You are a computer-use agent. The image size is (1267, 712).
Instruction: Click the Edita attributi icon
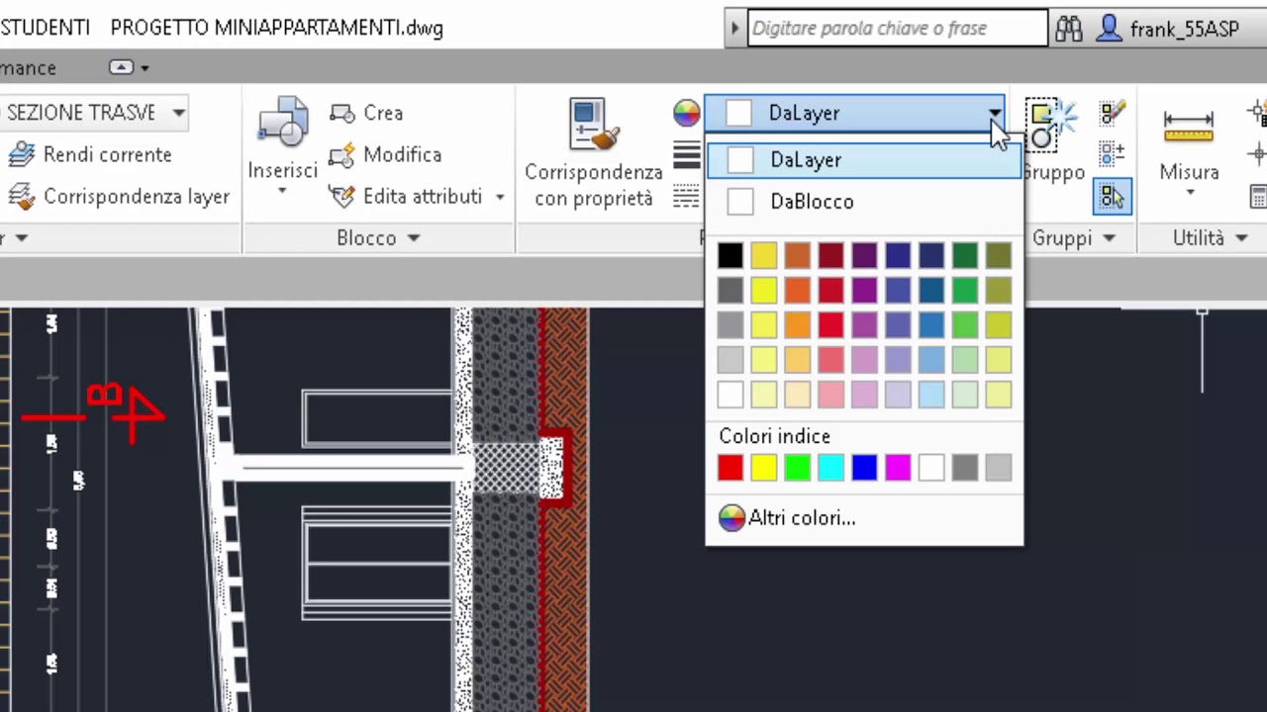[x=342, y=197]
